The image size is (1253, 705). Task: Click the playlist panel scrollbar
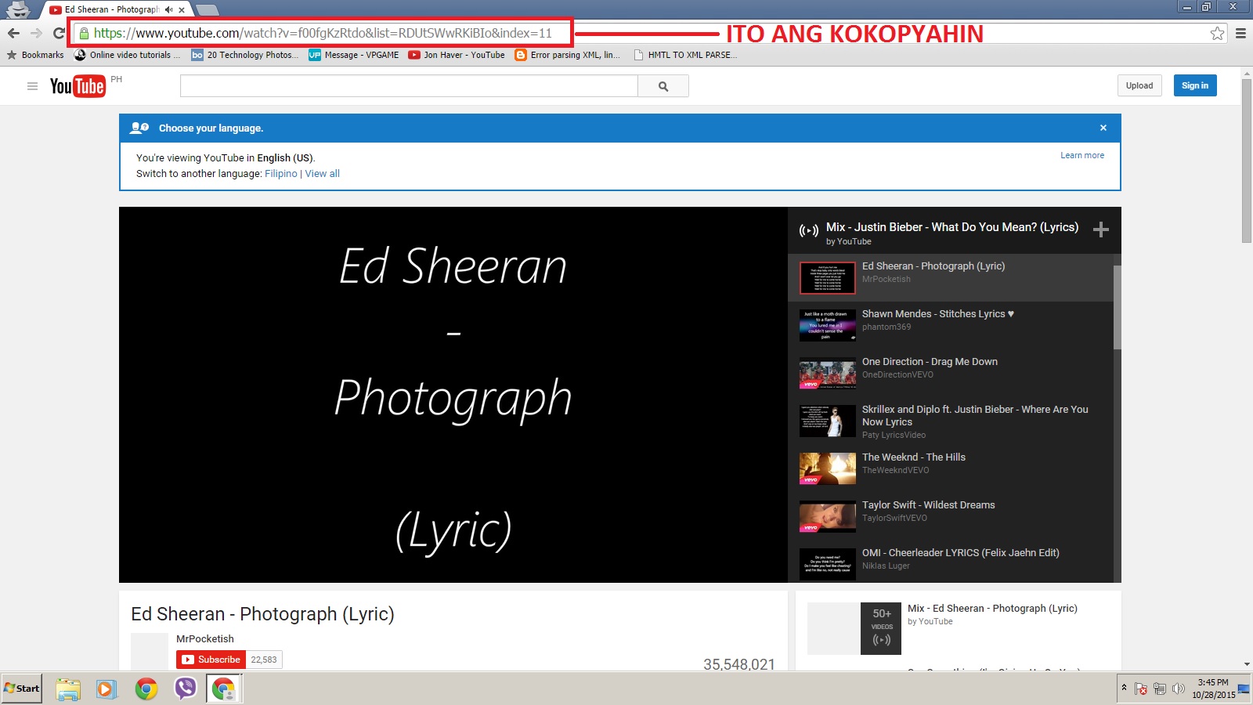coord(1118,307)
